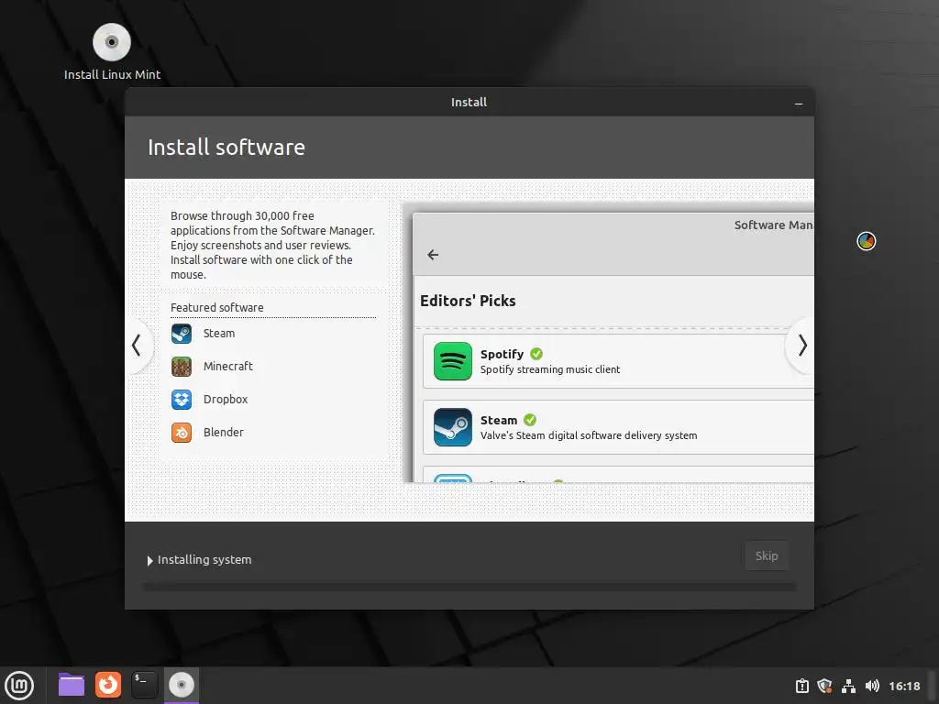Click the Steam icon in Featured software
This screenshot has height=704, width=939.
(x=182, y=334)
